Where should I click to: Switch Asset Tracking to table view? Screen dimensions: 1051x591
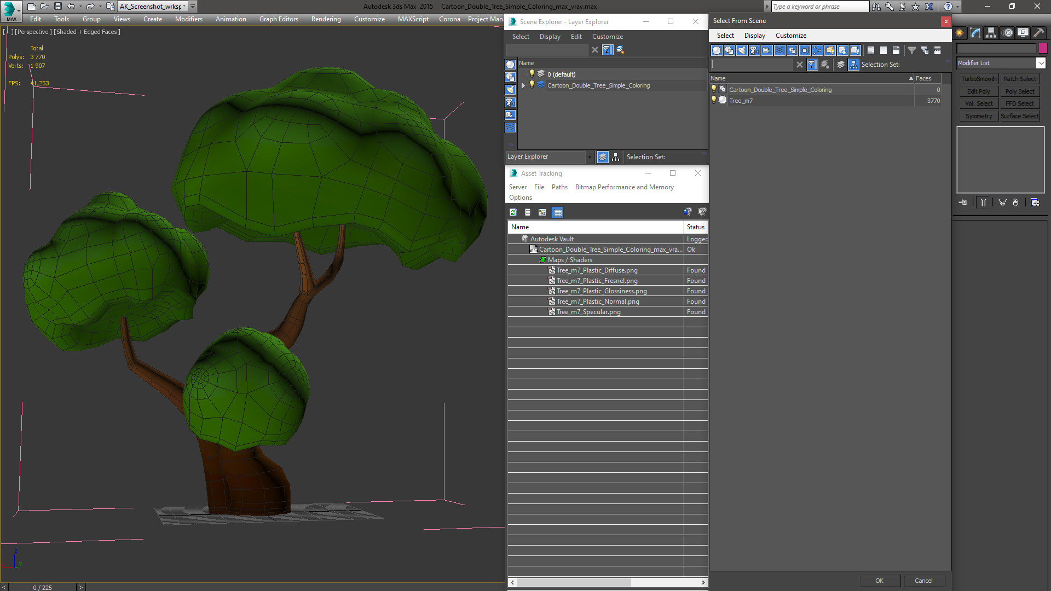(x=557, y=212)
